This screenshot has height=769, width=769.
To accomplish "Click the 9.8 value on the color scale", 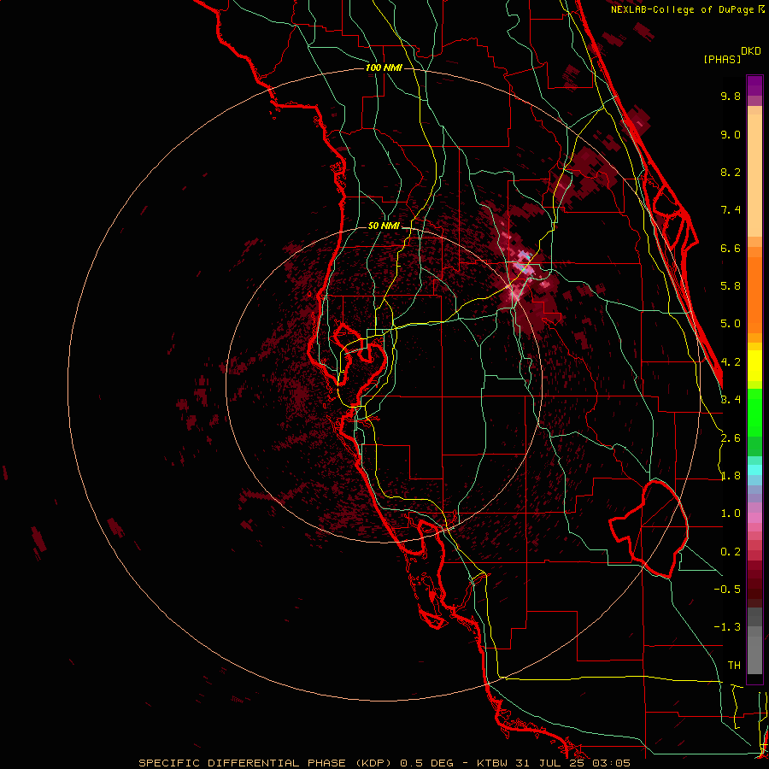I will coord(731,96).
